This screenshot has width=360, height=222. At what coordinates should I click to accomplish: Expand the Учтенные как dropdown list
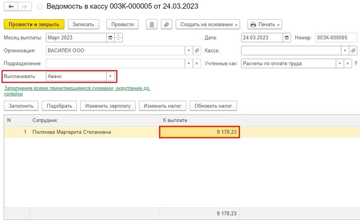[x=340, y=64]
